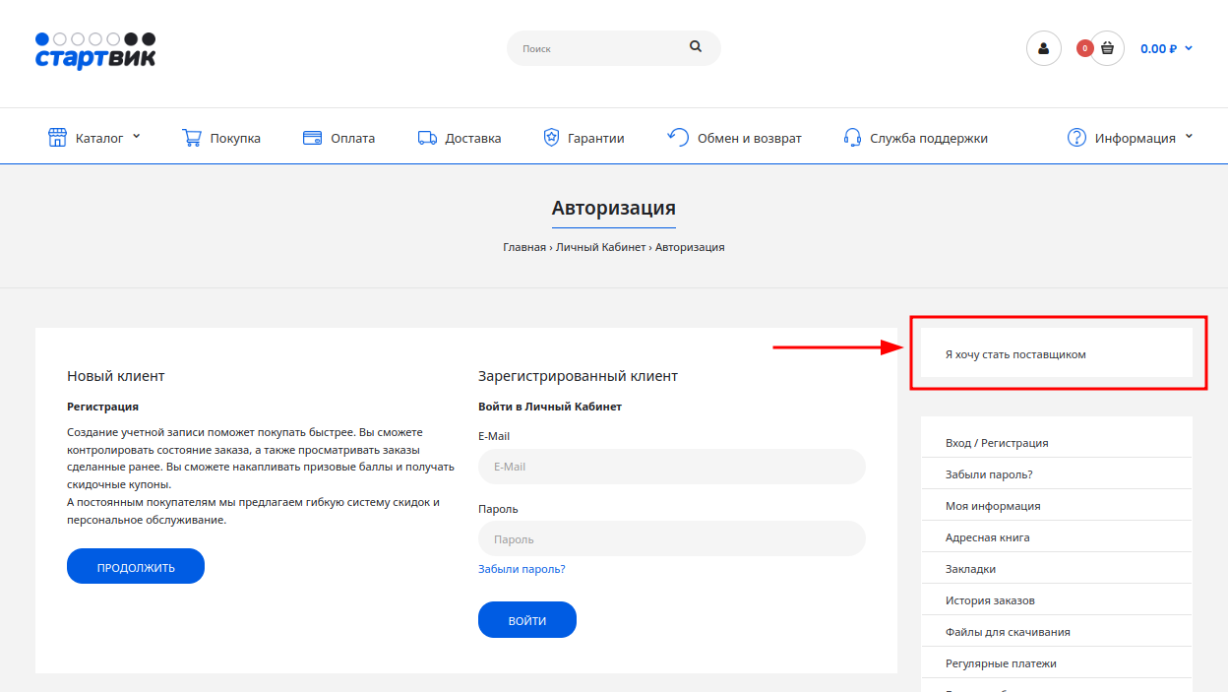
Task: Click the Стартвик site logo
Action: (95, 51)
